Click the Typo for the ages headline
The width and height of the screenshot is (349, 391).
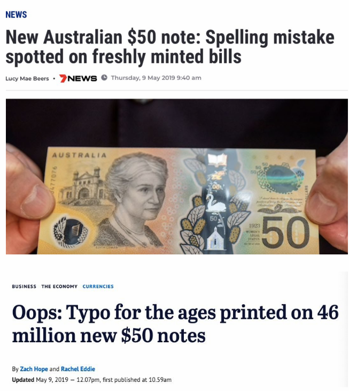tap(175, 324)
